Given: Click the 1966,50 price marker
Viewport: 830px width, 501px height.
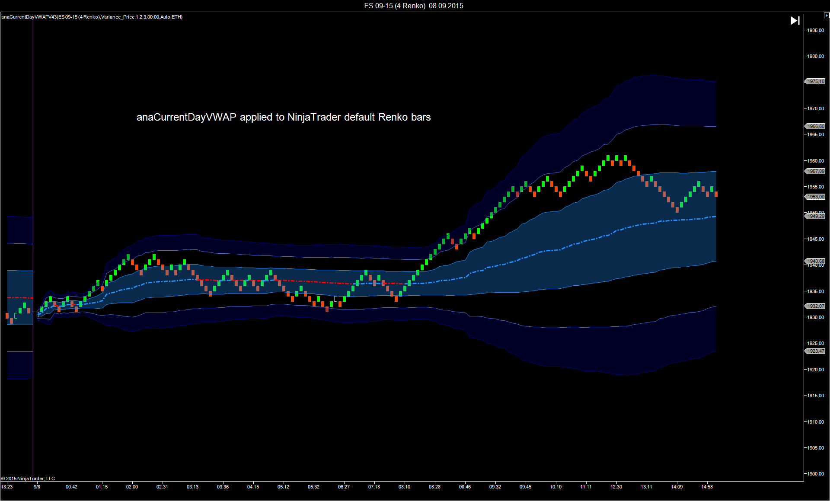Looking at the screenshot, I should coord(816,126).
